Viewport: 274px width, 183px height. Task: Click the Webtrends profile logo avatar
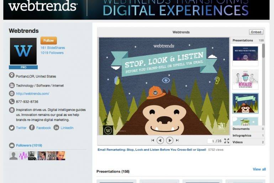tap(23, 51)
